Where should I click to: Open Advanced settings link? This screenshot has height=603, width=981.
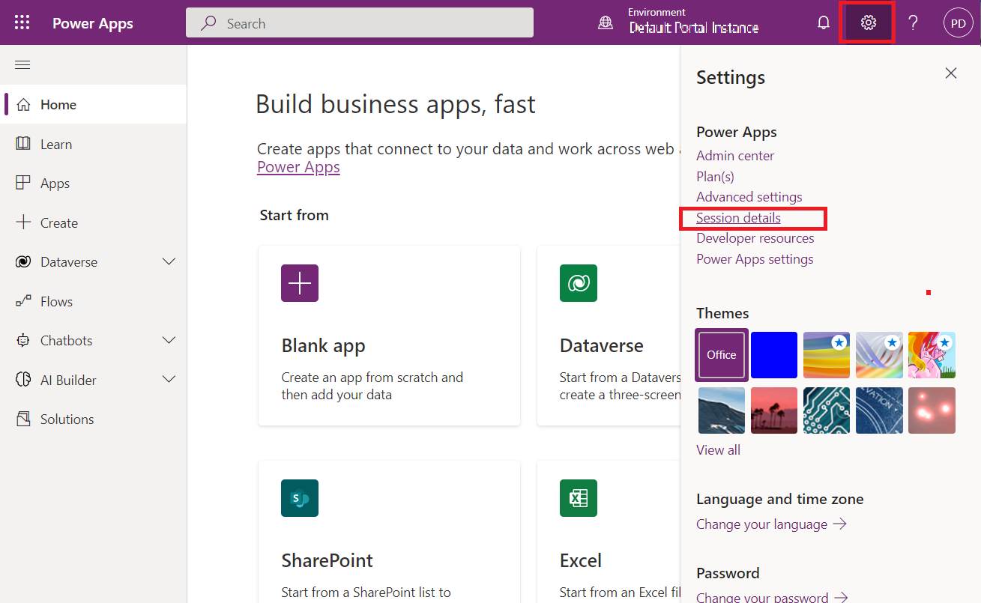(x=749, y=197)
